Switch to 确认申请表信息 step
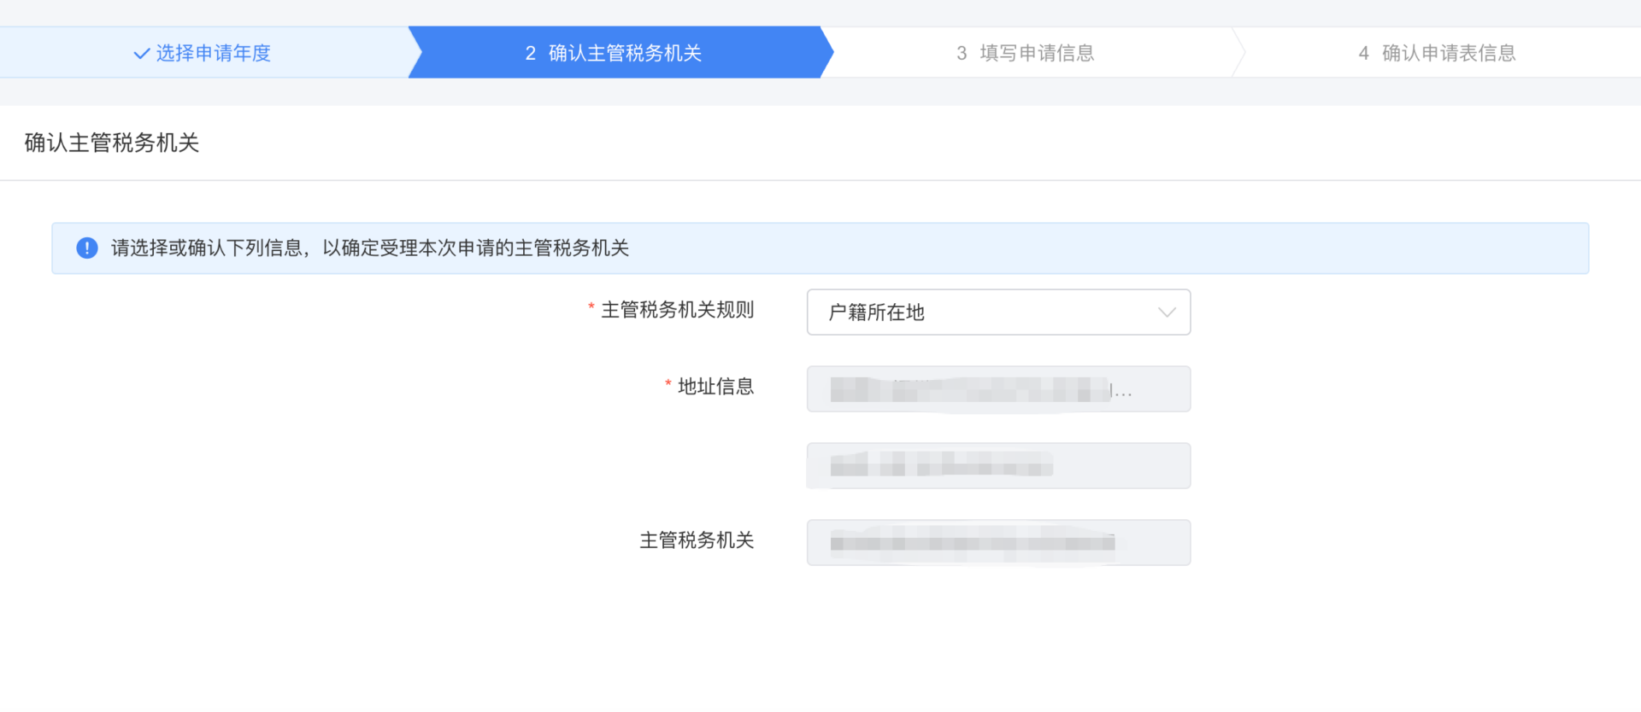The height and width of the screenshot is (712, 1641). click(x=1448, y=54)
